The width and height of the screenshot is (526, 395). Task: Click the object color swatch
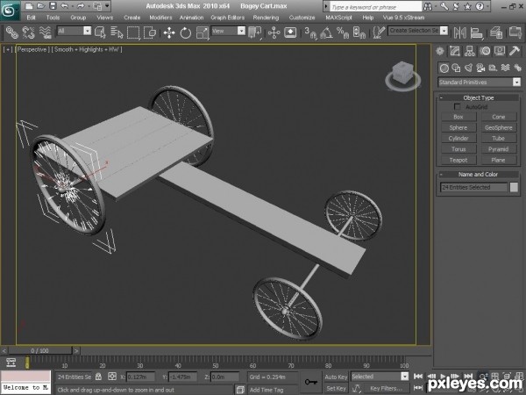pyautogui.click(x=514, y=187)
